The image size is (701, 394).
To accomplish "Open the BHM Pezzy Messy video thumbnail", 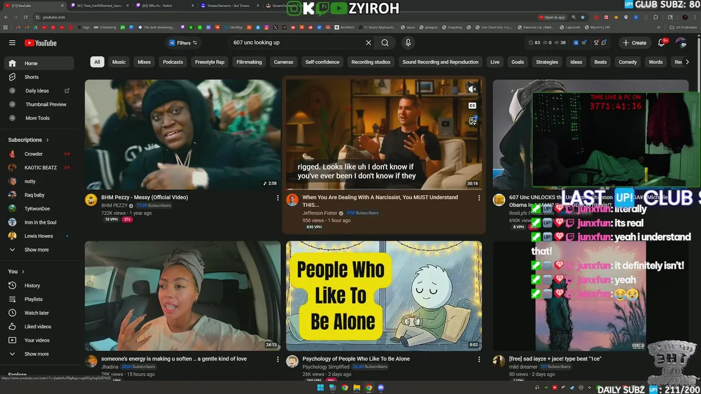I will click(182, 135).
